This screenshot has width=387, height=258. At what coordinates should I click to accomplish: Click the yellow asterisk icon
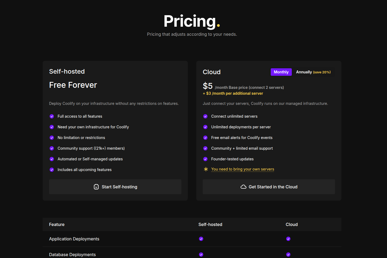206,169
